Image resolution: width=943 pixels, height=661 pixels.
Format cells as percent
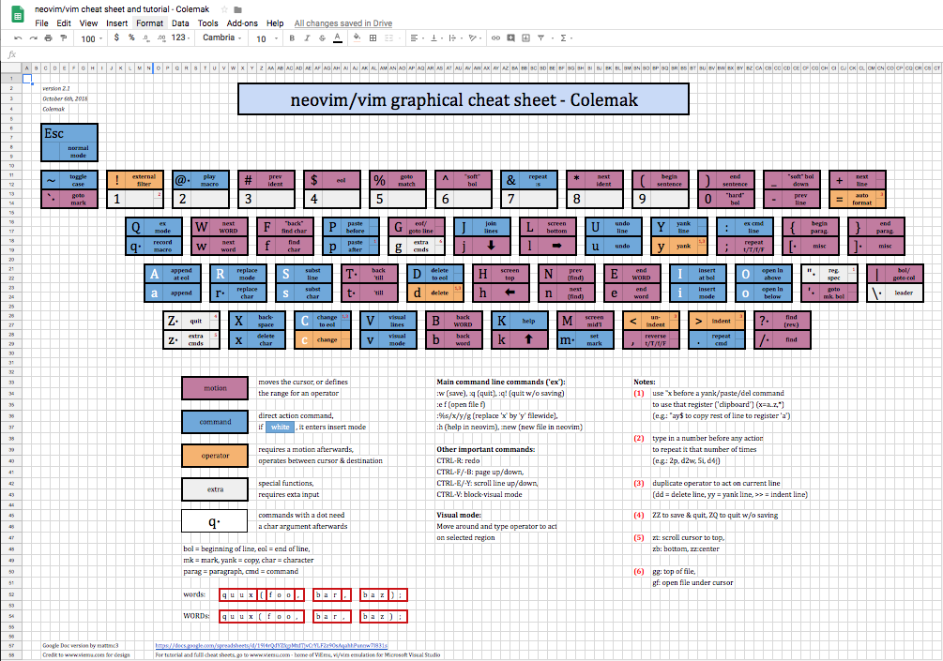[x=131, y=38]
